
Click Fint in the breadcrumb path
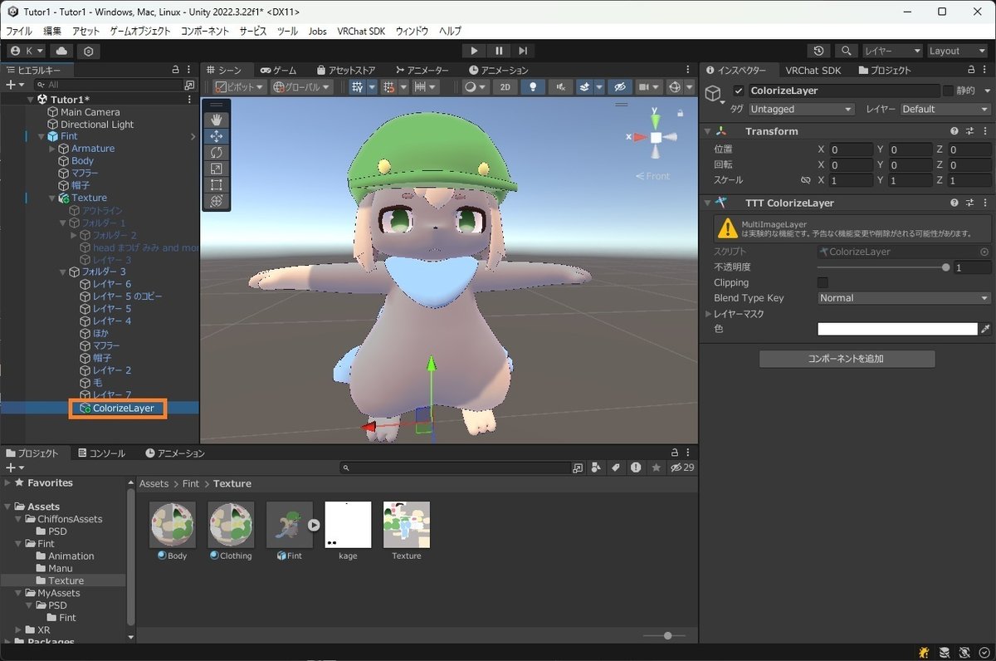(x=191, y=483)
